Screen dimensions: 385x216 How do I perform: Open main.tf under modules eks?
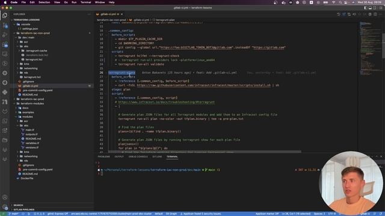29,130
